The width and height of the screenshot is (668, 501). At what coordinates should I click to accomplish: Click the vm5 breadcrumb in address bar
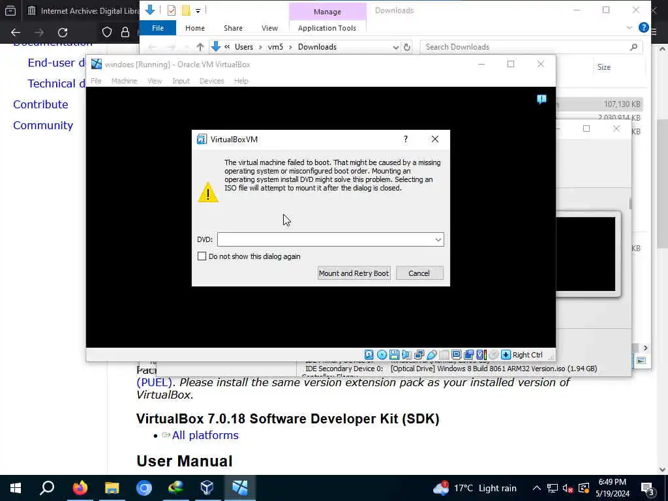[x=275, y=47]
